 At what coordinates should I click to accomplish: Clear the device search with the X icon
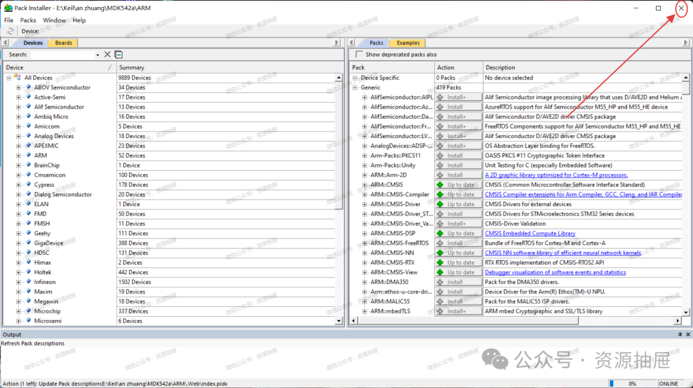point(107,55)
